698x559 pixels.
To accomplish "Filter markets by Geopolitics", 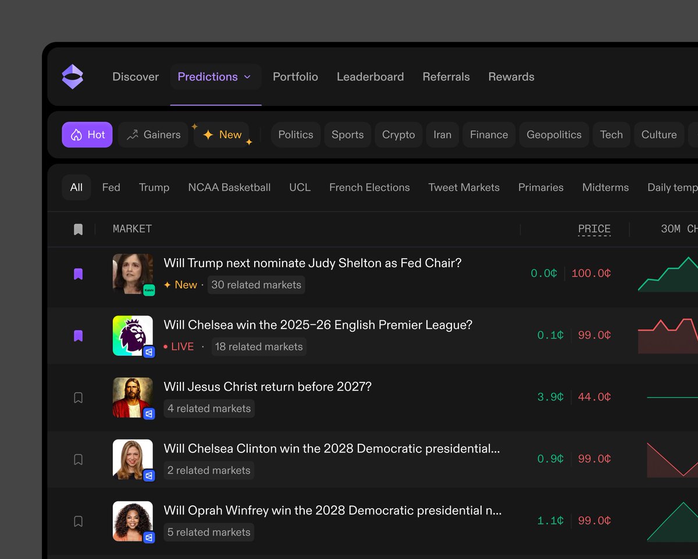I will 554,135.
